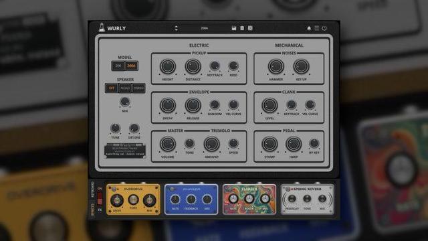This screenshot has height=241, width=428.
Task: Click the Flanger middle knob
Action: click(x=249, y=199)
